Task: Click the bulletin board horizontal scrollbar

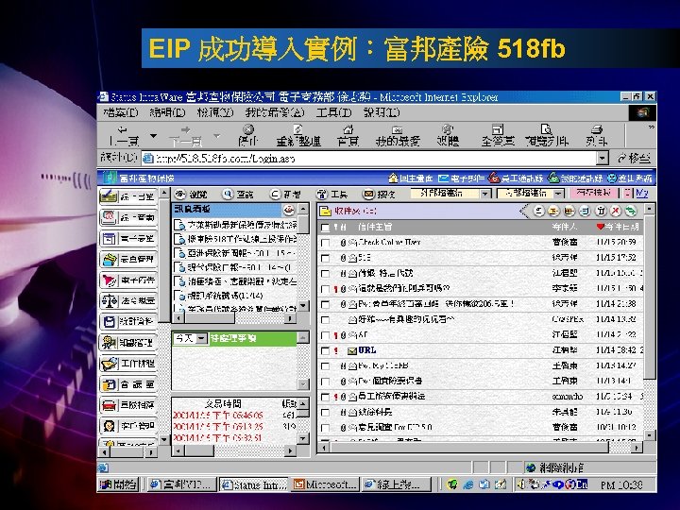Action: [x=235, y=318]
